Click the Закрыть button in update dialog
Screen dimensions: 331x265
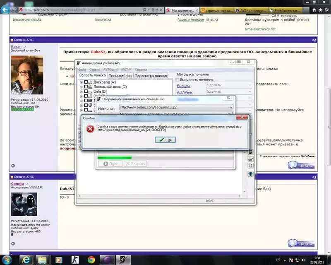(x=135, y=164)
